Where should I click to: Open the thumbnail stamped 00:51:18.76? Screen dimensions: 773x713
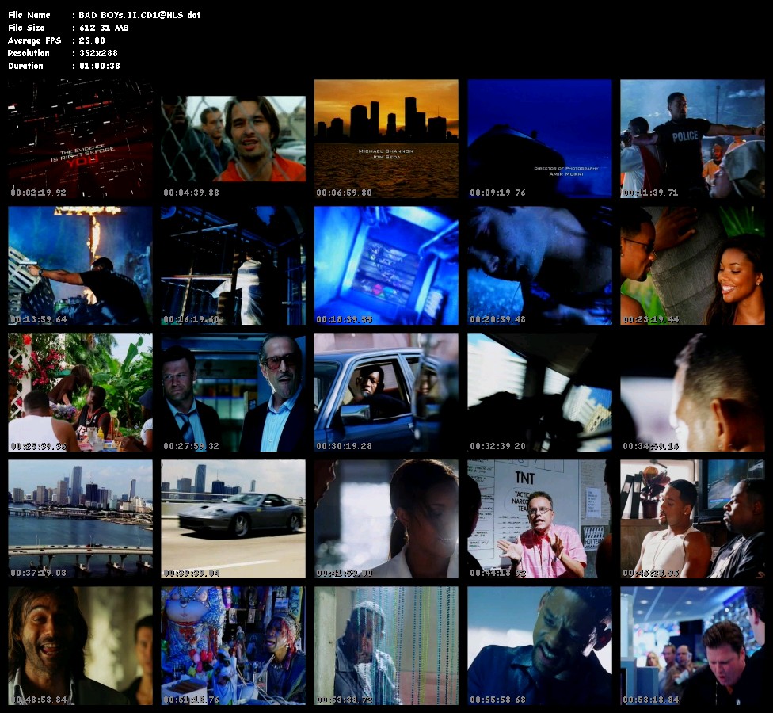233,646
